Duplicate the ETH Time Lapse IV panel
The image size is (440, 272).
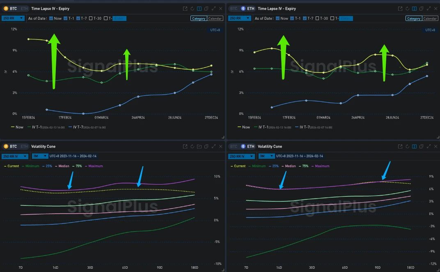click(421, 9)
